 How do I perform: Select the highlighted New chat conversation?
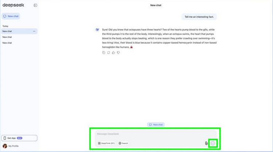point(19,31)
